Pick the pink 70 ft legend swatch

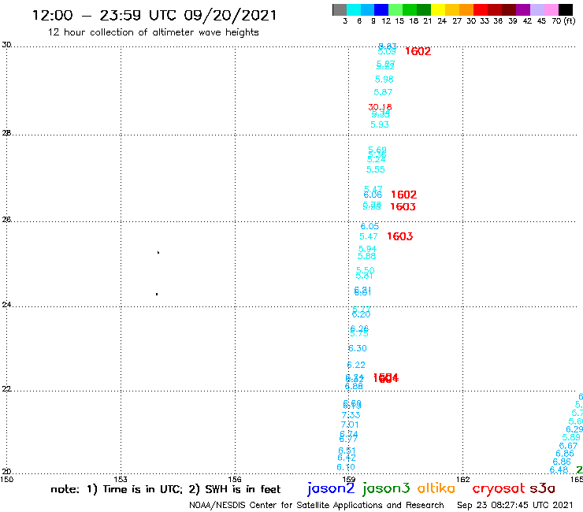pos(551,9)
